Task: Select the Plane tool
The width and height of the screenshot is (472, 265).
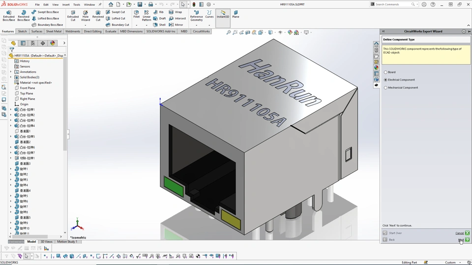Action: tap(236, 14)
